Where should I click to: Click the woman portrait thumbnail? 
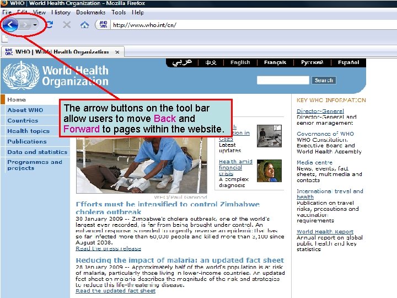(x=269, y=171)
